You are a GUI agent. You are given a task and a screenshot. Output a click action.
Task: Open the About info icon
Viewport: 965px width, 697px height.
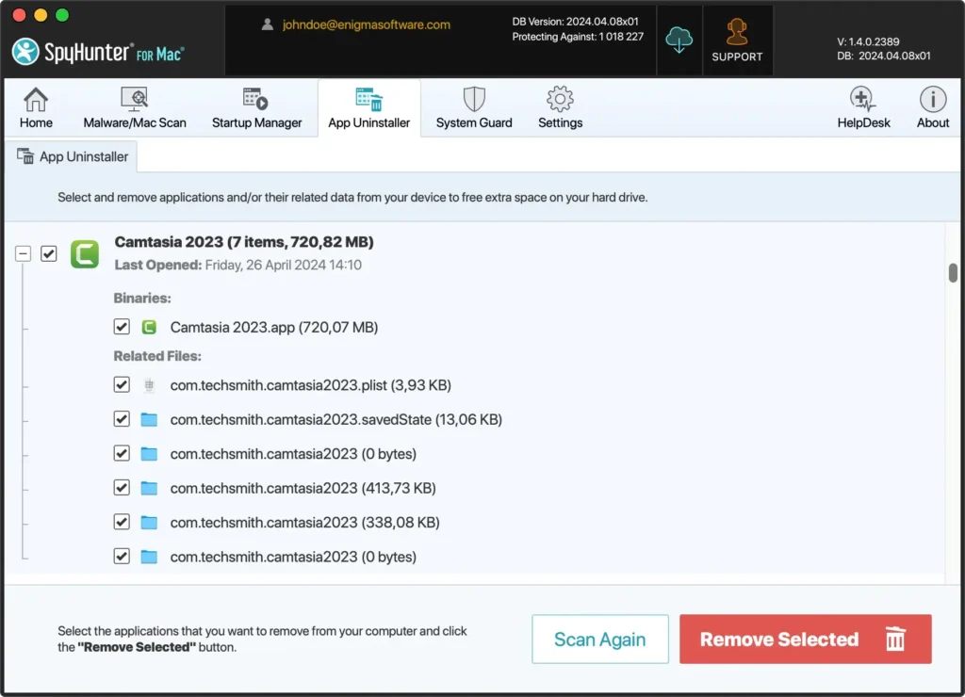(933, 99)
